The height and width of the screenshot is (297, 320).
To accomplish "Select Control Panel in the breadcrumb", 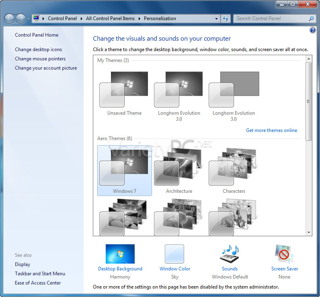I will (x=62, y=19).
